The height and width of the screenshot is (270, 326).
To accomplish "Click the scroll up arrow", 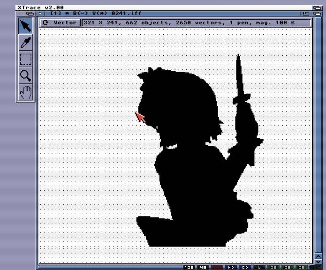I will point(318,256).
